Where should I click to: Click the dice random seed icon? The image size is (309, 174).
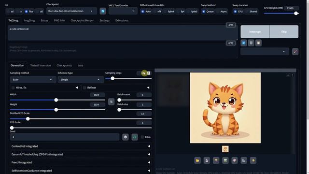(x=126, y=137)
